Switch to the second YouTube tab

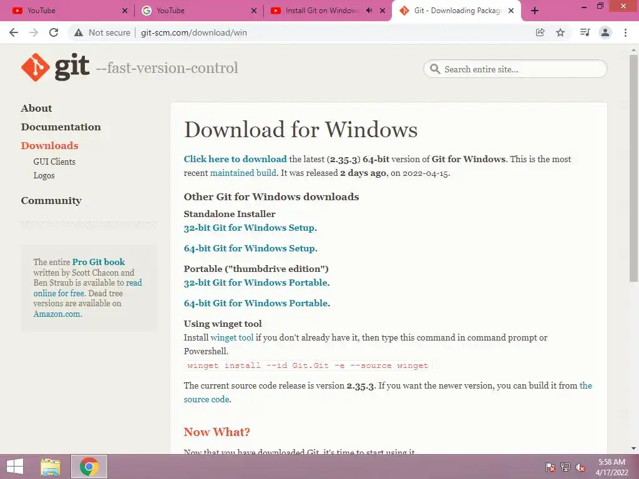click(x=198, y=11)
